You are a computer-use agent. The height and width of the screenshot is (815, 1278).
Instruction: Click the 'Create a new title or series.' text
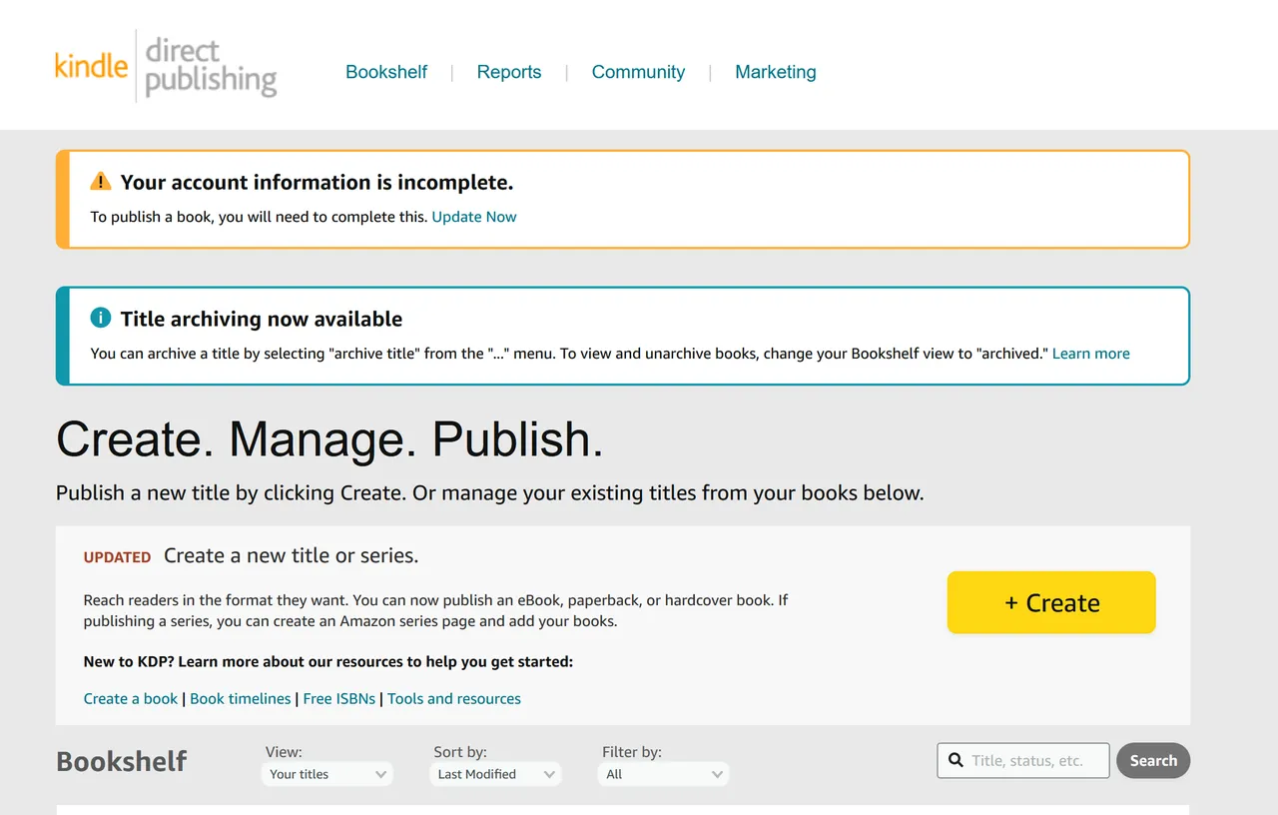(292, 555)
